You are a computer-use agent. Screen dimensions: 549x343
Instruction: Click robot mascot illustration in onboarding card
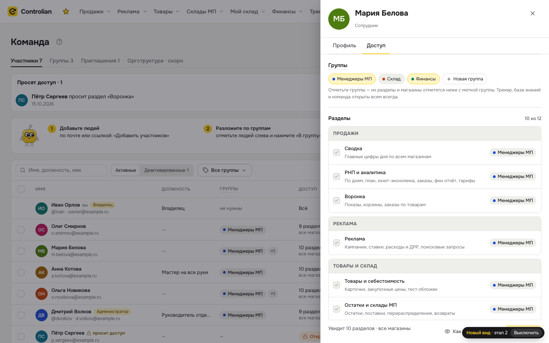pyautogui.click(x=30, y=135)
